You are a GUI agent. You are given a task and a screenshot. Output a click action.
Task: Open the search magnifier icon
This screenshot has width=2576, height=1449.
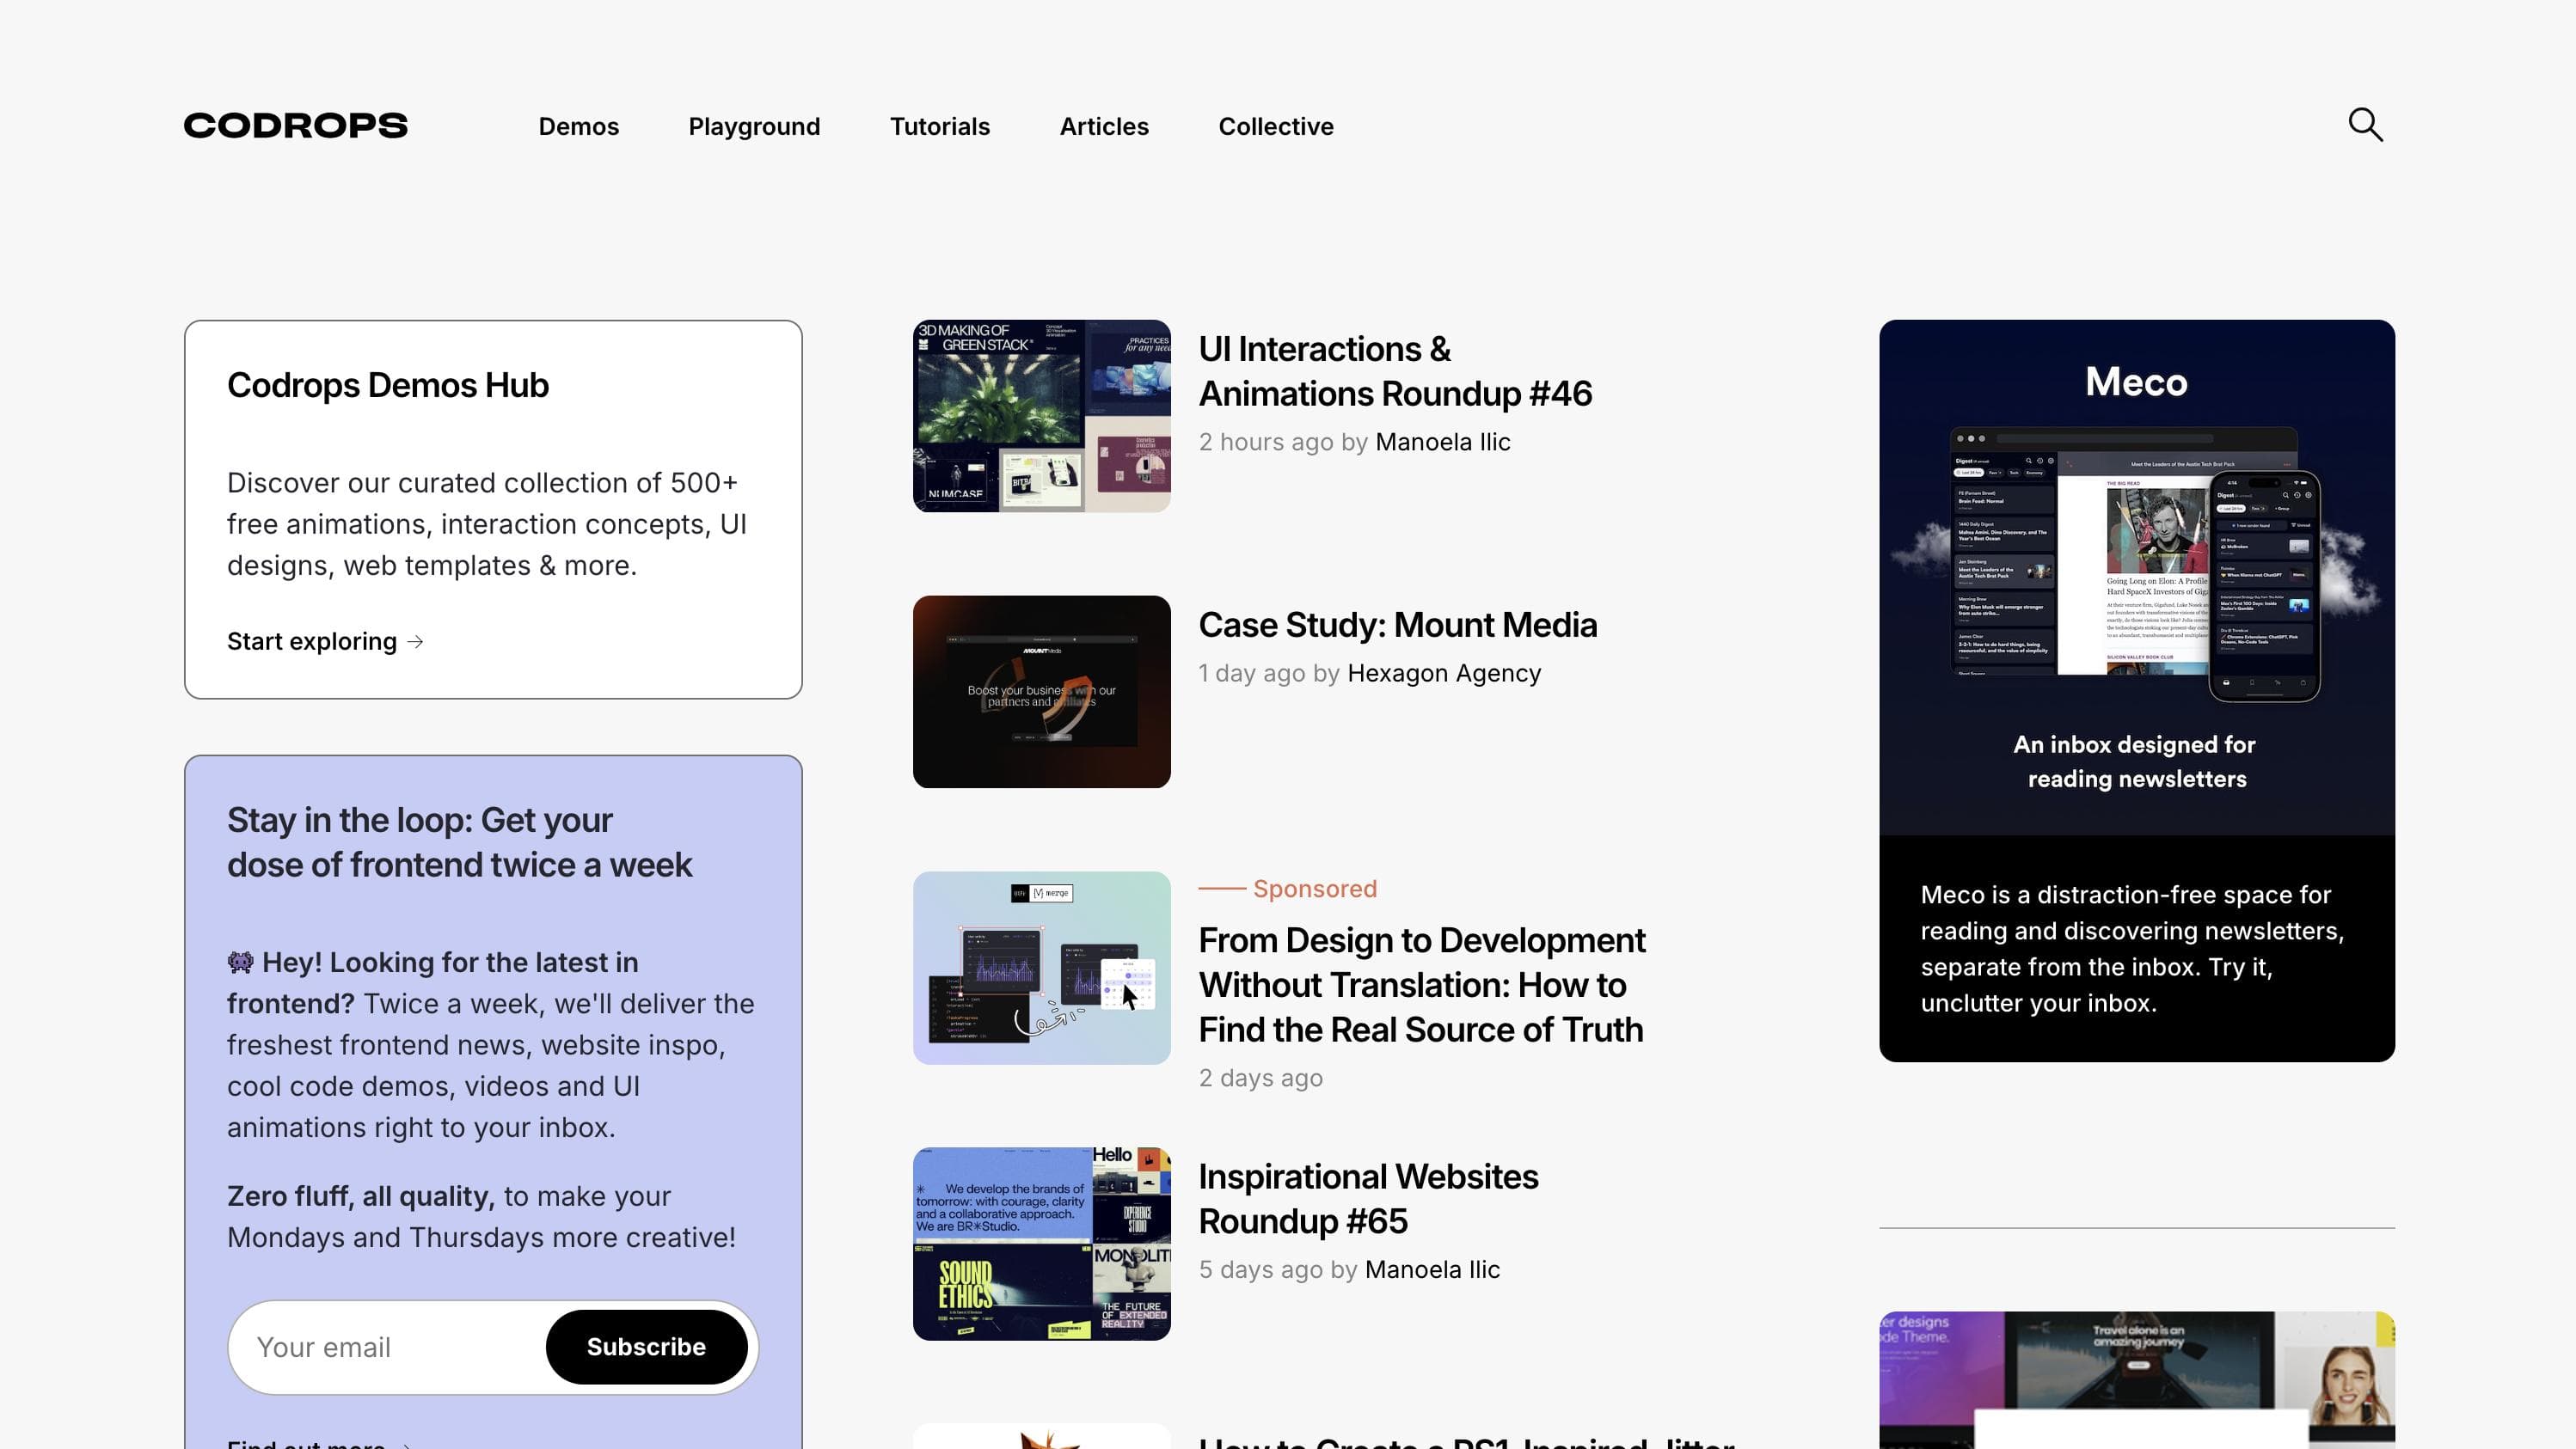click(x=2365, y=125)
